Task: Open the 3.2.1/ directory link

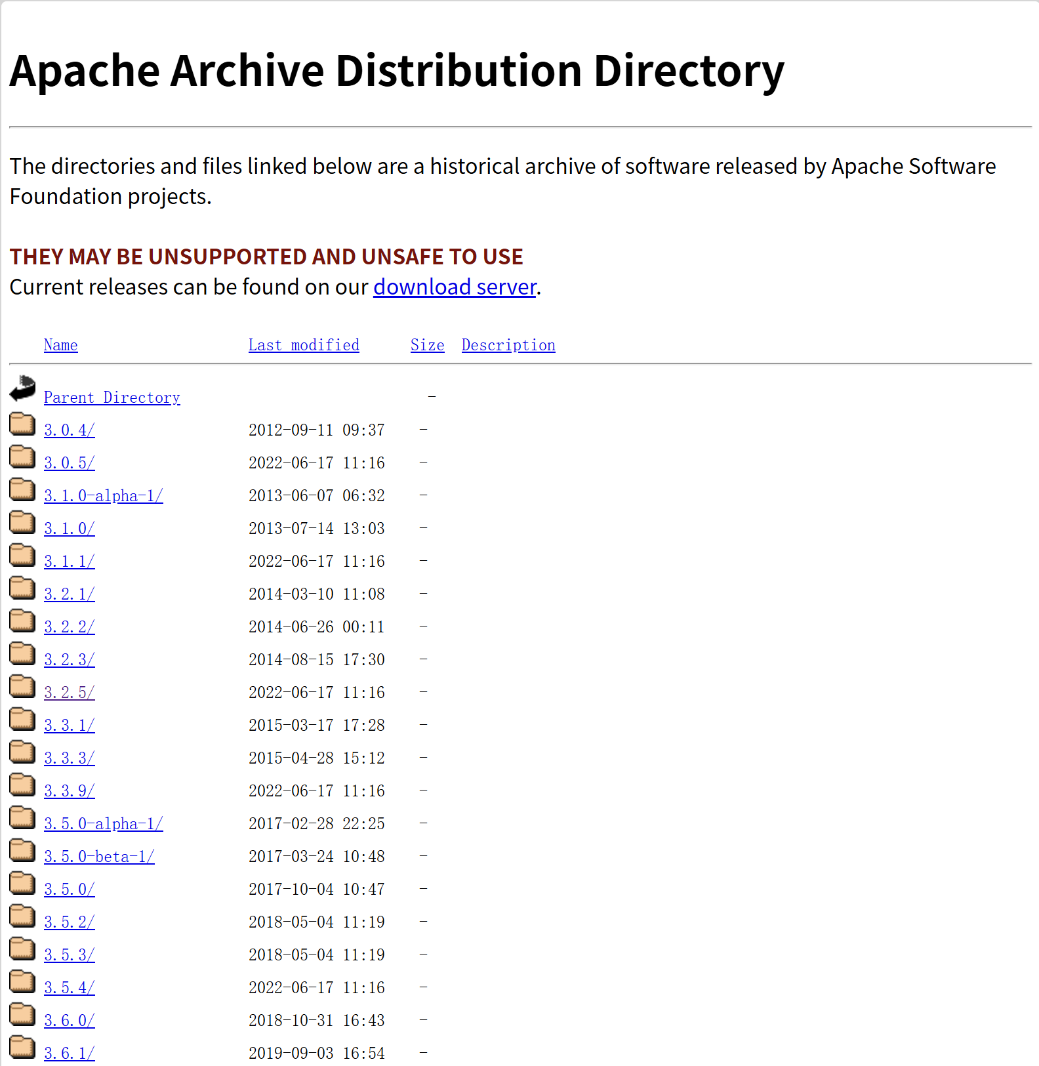Action: tap(70, 594)
